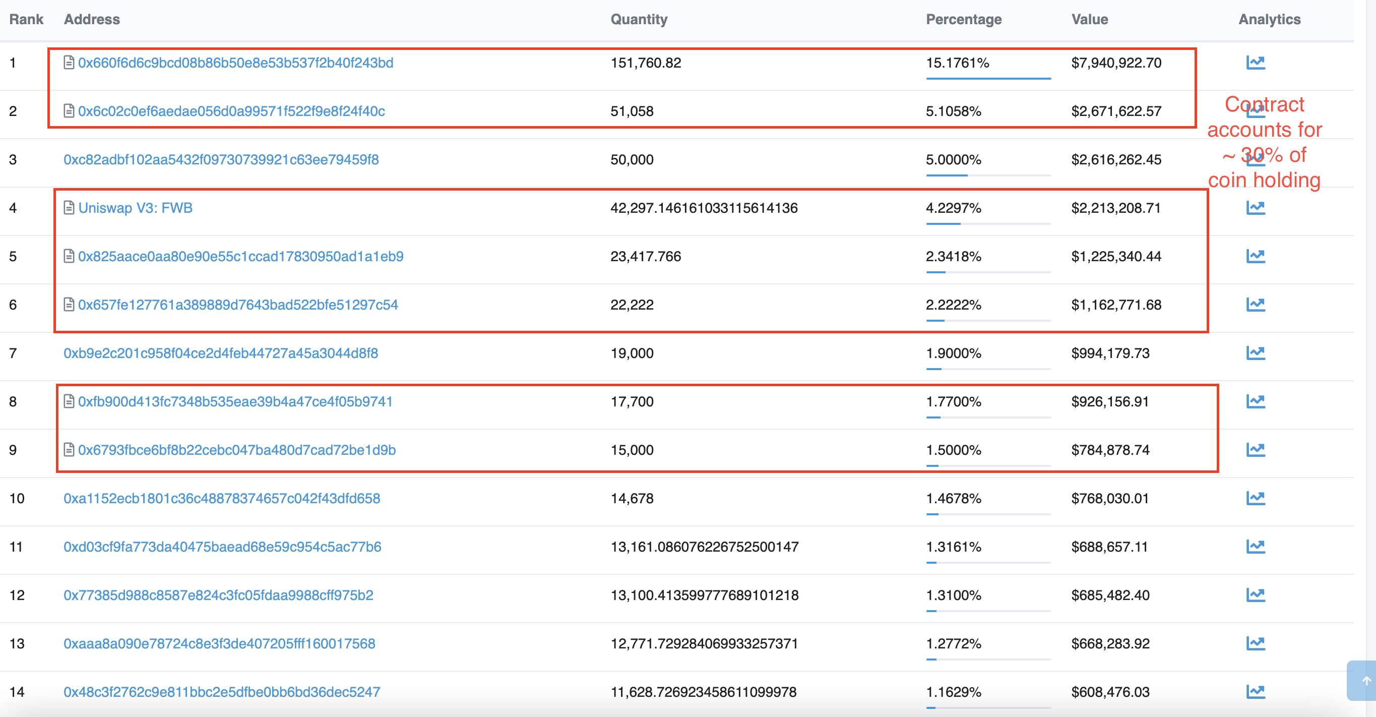The width and height of the screenshot is (1376, 717).
Task: Click percentage bar under 15.1761%
Action: point(988,79)
